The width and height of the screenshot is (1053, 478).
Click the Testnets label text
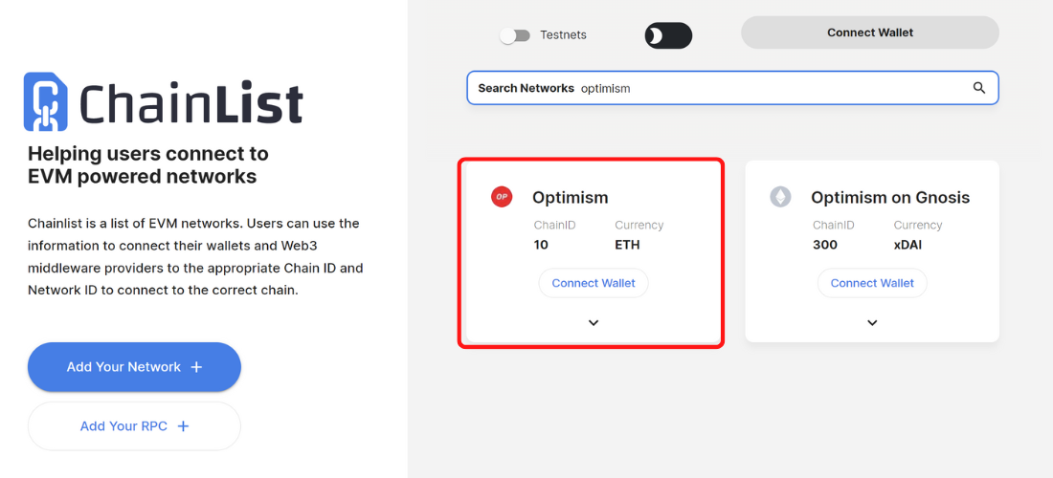click(563, 35)
